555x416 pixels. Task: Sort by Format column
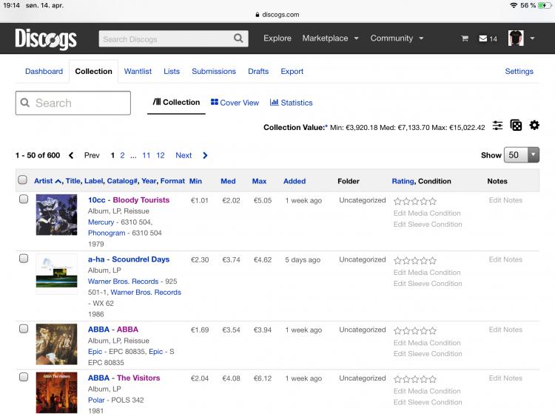click(x=172, y=181)
